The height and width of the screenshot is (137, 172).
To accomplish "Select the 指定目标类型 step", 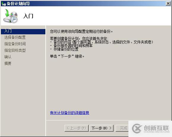I will pos(15,50).
